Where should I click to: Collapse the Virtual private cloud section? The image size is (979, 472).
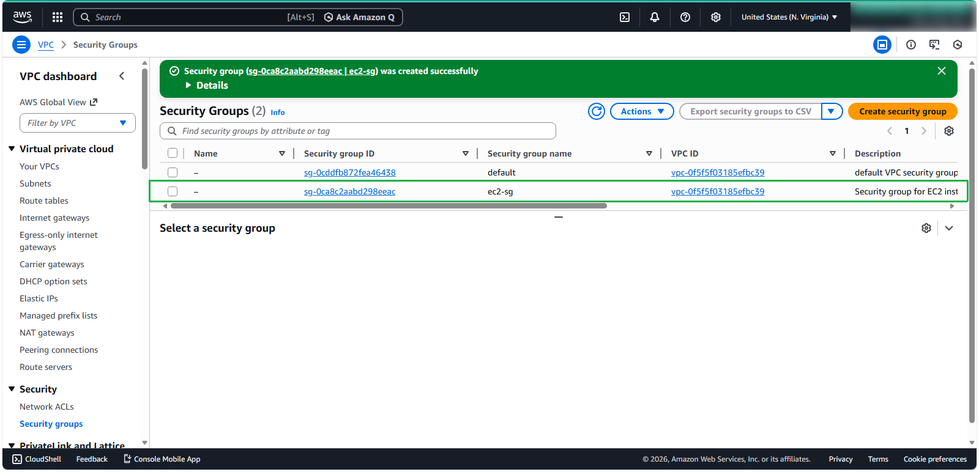click(x=12, y=149)
